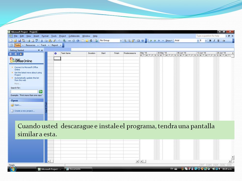This screenshot has height=181, width=242.
Task: Click the Paste clipboard icon
Action: 50,41
